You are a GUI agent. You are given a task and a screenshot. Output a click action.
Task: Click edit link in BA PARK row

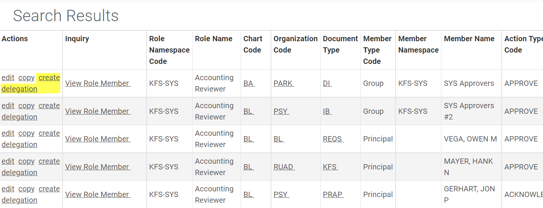(8, 78)
